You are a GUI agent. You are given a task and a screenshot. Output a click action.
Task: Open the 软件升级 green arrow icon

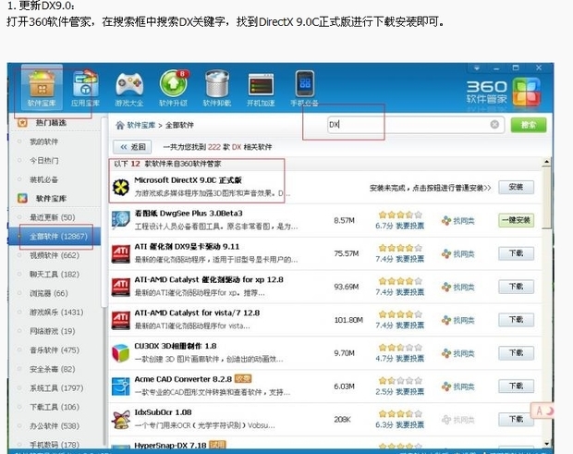pyautogui.click(x=173, y=87)
